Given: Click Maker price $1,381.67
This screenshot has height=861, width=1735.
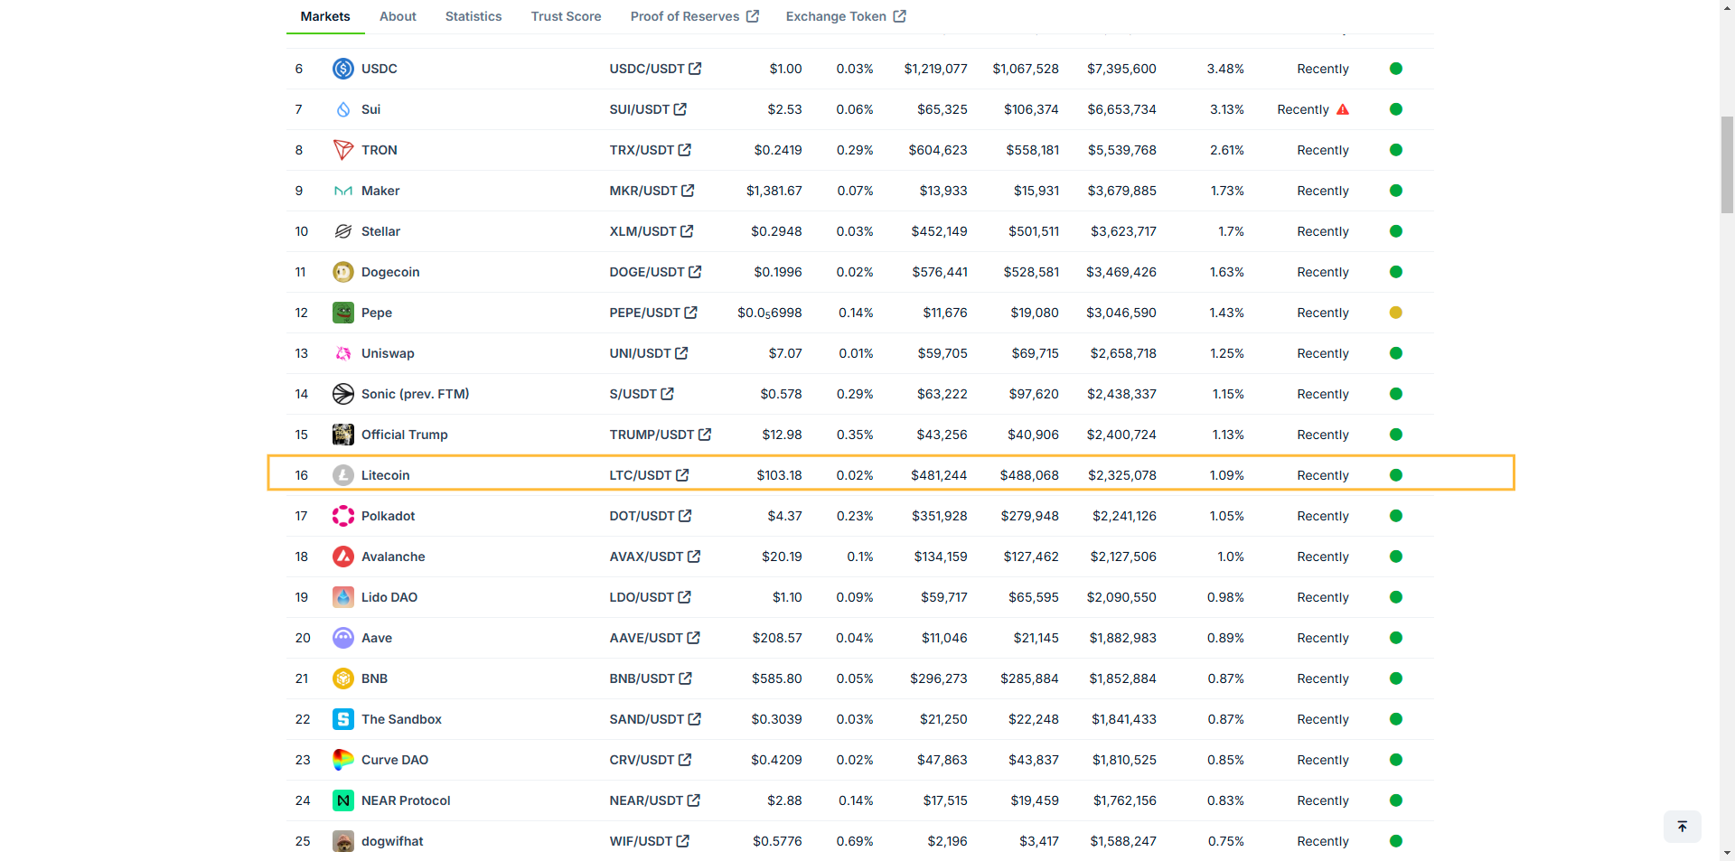Looking at the screenshot, I should (x=774, y=191).
